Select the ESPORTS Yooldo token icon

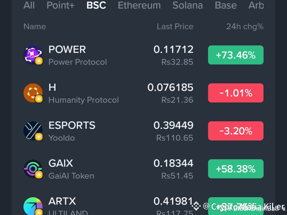click(x=33, y=131)
